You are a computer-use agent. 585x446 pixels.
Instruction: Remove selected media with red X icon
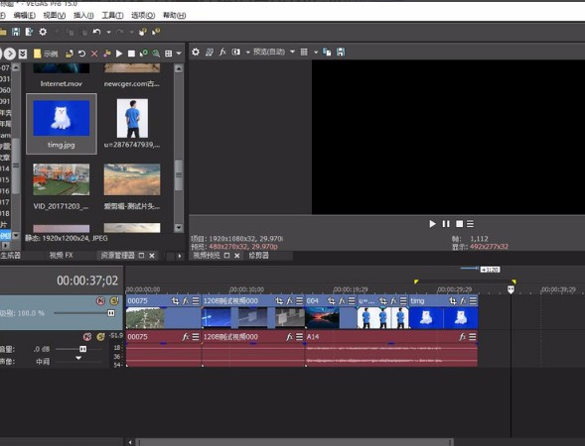94,54
